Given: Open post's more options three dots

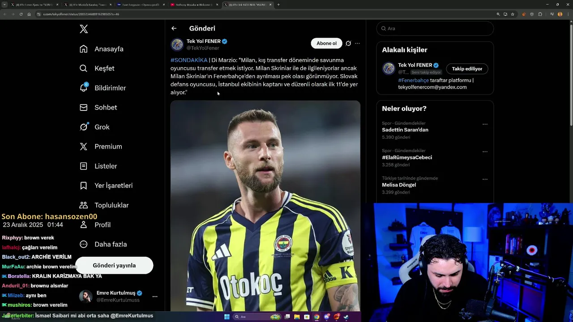Looking at the screenshot, I should (357, 43).
